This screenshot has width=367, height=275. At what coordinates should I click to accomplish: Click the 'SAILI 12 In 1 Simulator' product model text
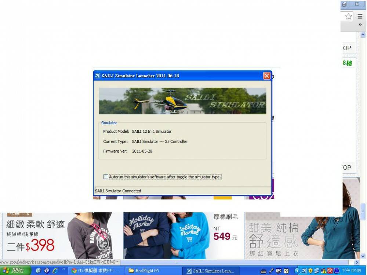pos(152,131)
